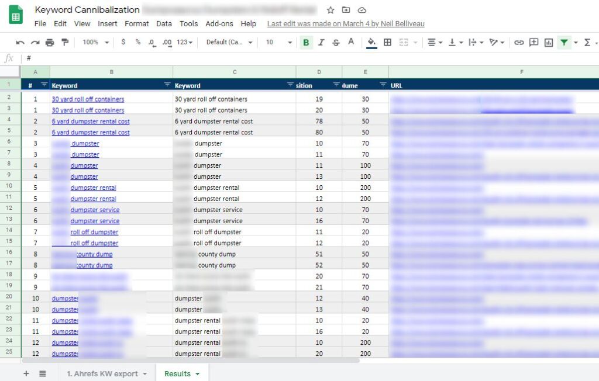Image resolution: width=599 pixels, height=381 pixels.
Task: Toggle bold formatting
Action: pyautogui.click(x=306, y=43)
